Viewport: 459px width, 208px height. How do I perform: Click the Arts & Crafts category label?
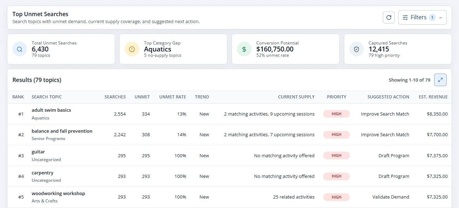pos(45,201)
